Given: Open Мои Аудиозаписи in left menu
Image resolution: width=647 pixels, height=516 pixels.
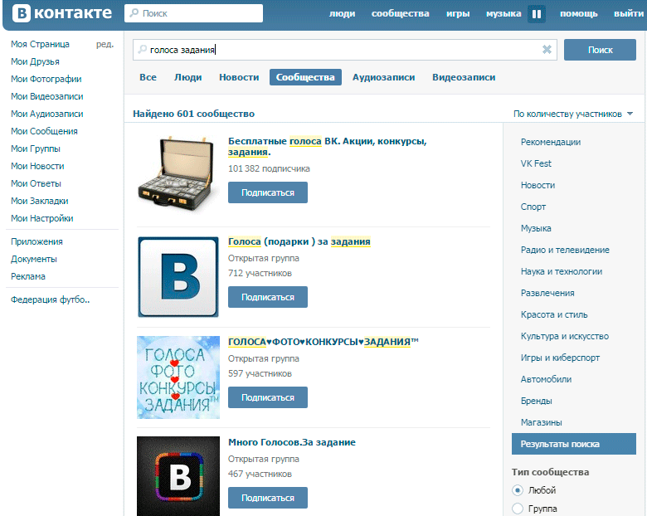Looking at the screenshot, I should [x=47, y=114].
